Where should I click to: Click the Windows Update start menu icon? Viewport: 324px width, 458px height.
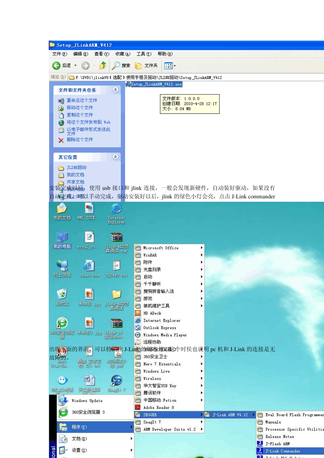[x=63, y=400]
